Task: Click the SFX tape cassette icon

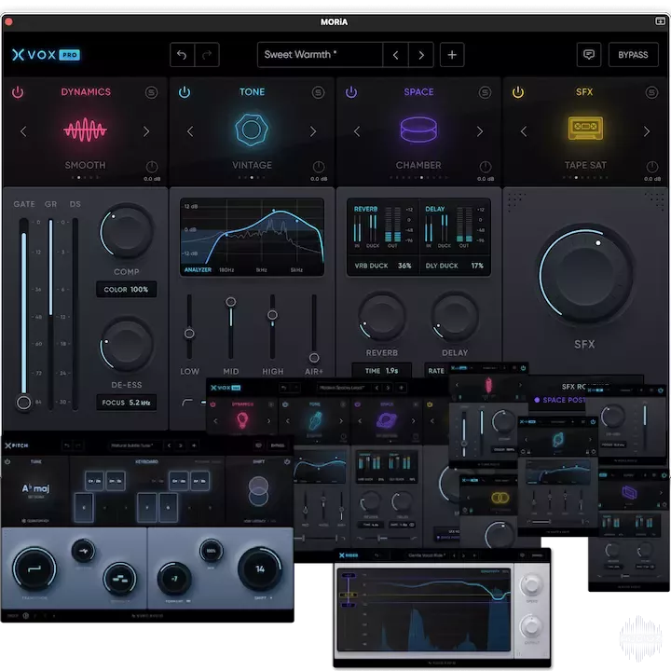Action: 585,128
